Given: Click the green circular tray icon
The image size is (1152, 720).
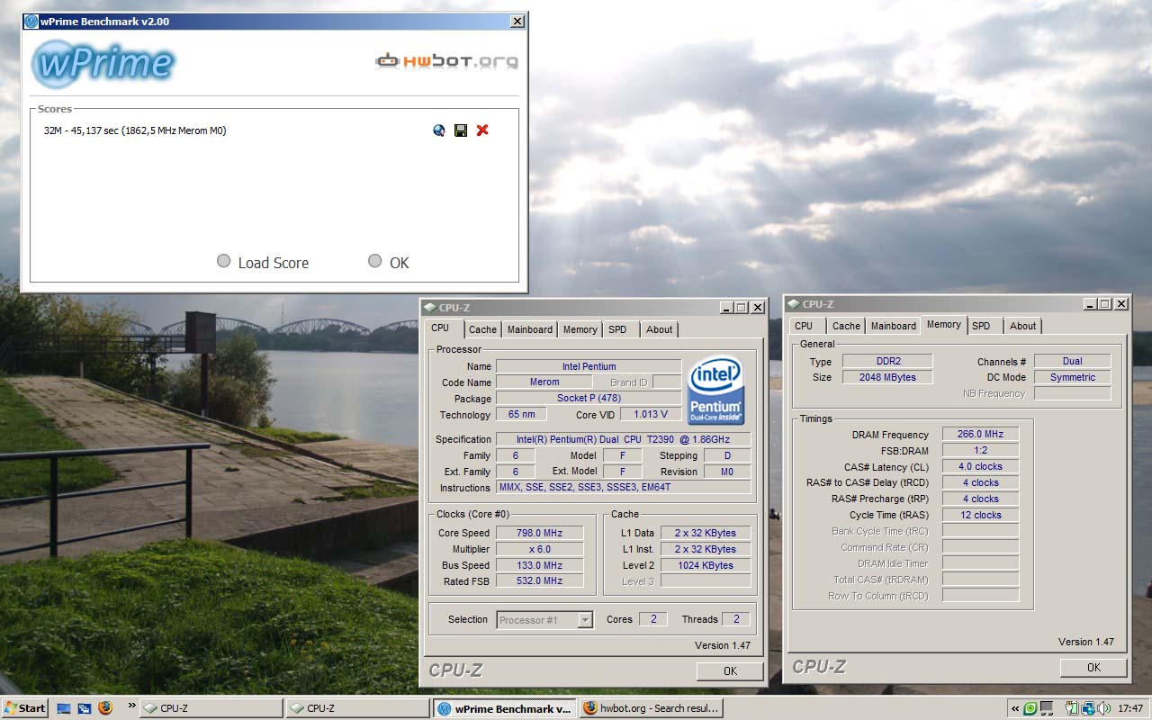Looking at the screenshot, I should [1030, 709].
